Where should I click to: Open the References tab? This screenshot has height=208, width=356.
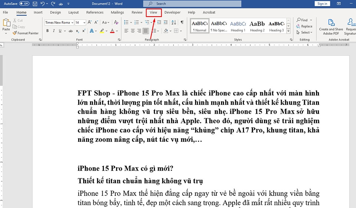(95, 13)
